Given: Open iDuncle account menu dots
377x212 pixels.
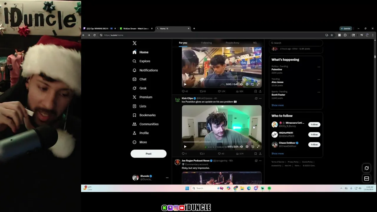Looking at the screenshot, I should click(167, 178).
